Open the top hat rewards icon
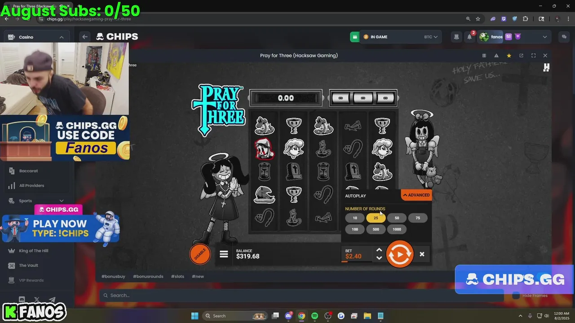The height and width of the screenshot is (323, 575). point(456,37)
